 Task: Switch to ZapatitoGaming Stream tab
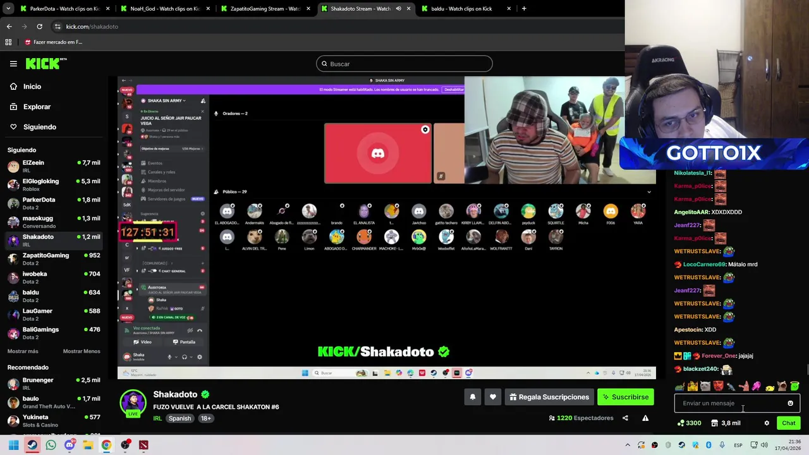coord(265,9)
